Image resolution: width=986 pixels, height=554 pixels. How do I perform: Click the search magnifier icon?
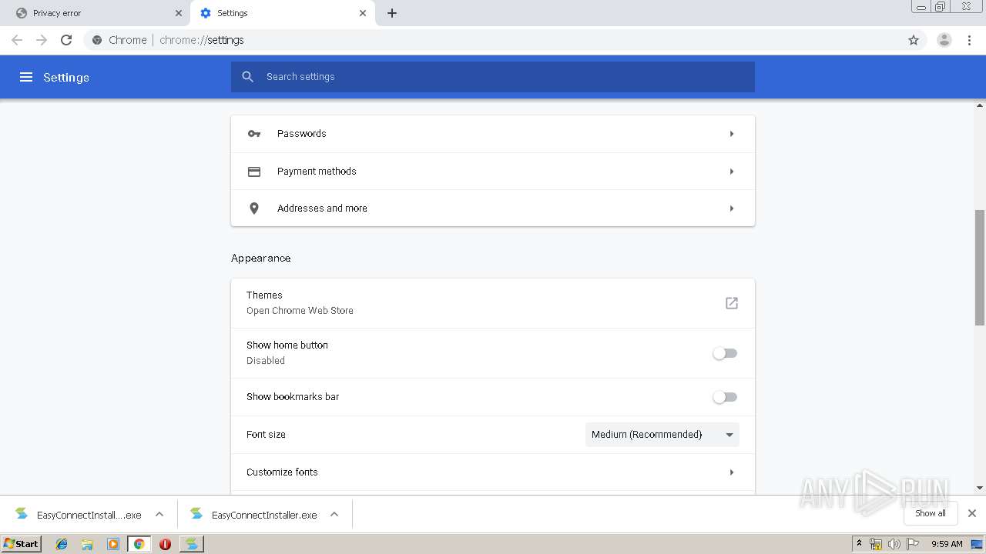[247, 77]
